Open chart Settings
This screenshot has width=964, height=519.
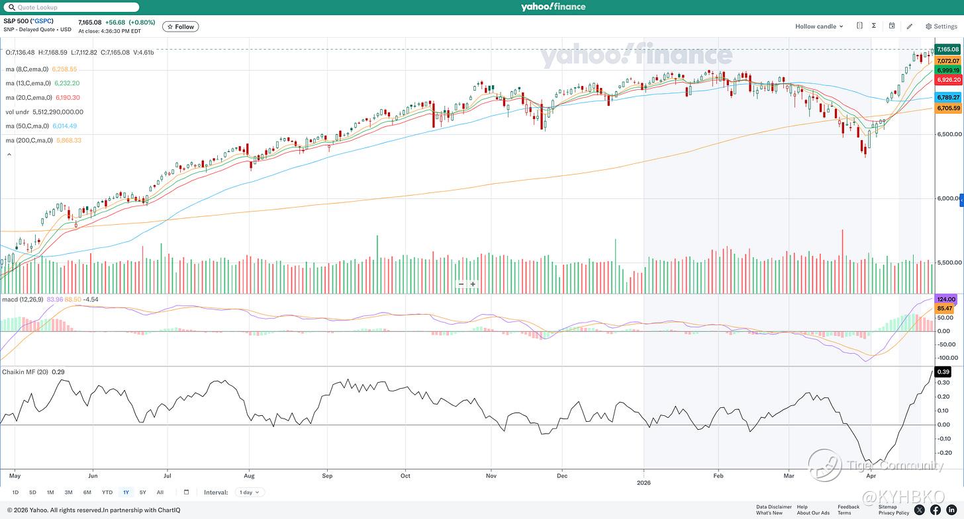(941, 26)
